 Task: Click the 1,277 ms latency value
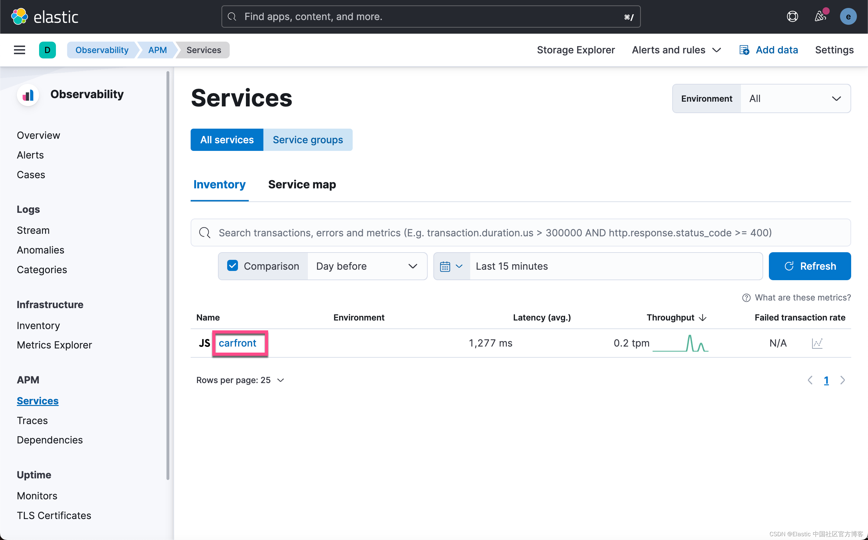coord(490,343)
